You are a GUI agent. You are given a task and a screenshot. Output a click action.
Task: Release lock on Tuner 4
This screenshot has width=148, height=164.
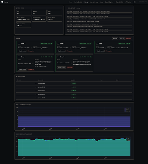pyautogui.click(x=31, y=69)
